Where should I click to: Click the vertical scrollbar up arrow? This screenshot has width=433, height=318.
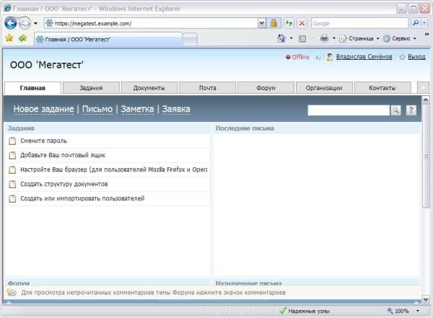(426, 100)
